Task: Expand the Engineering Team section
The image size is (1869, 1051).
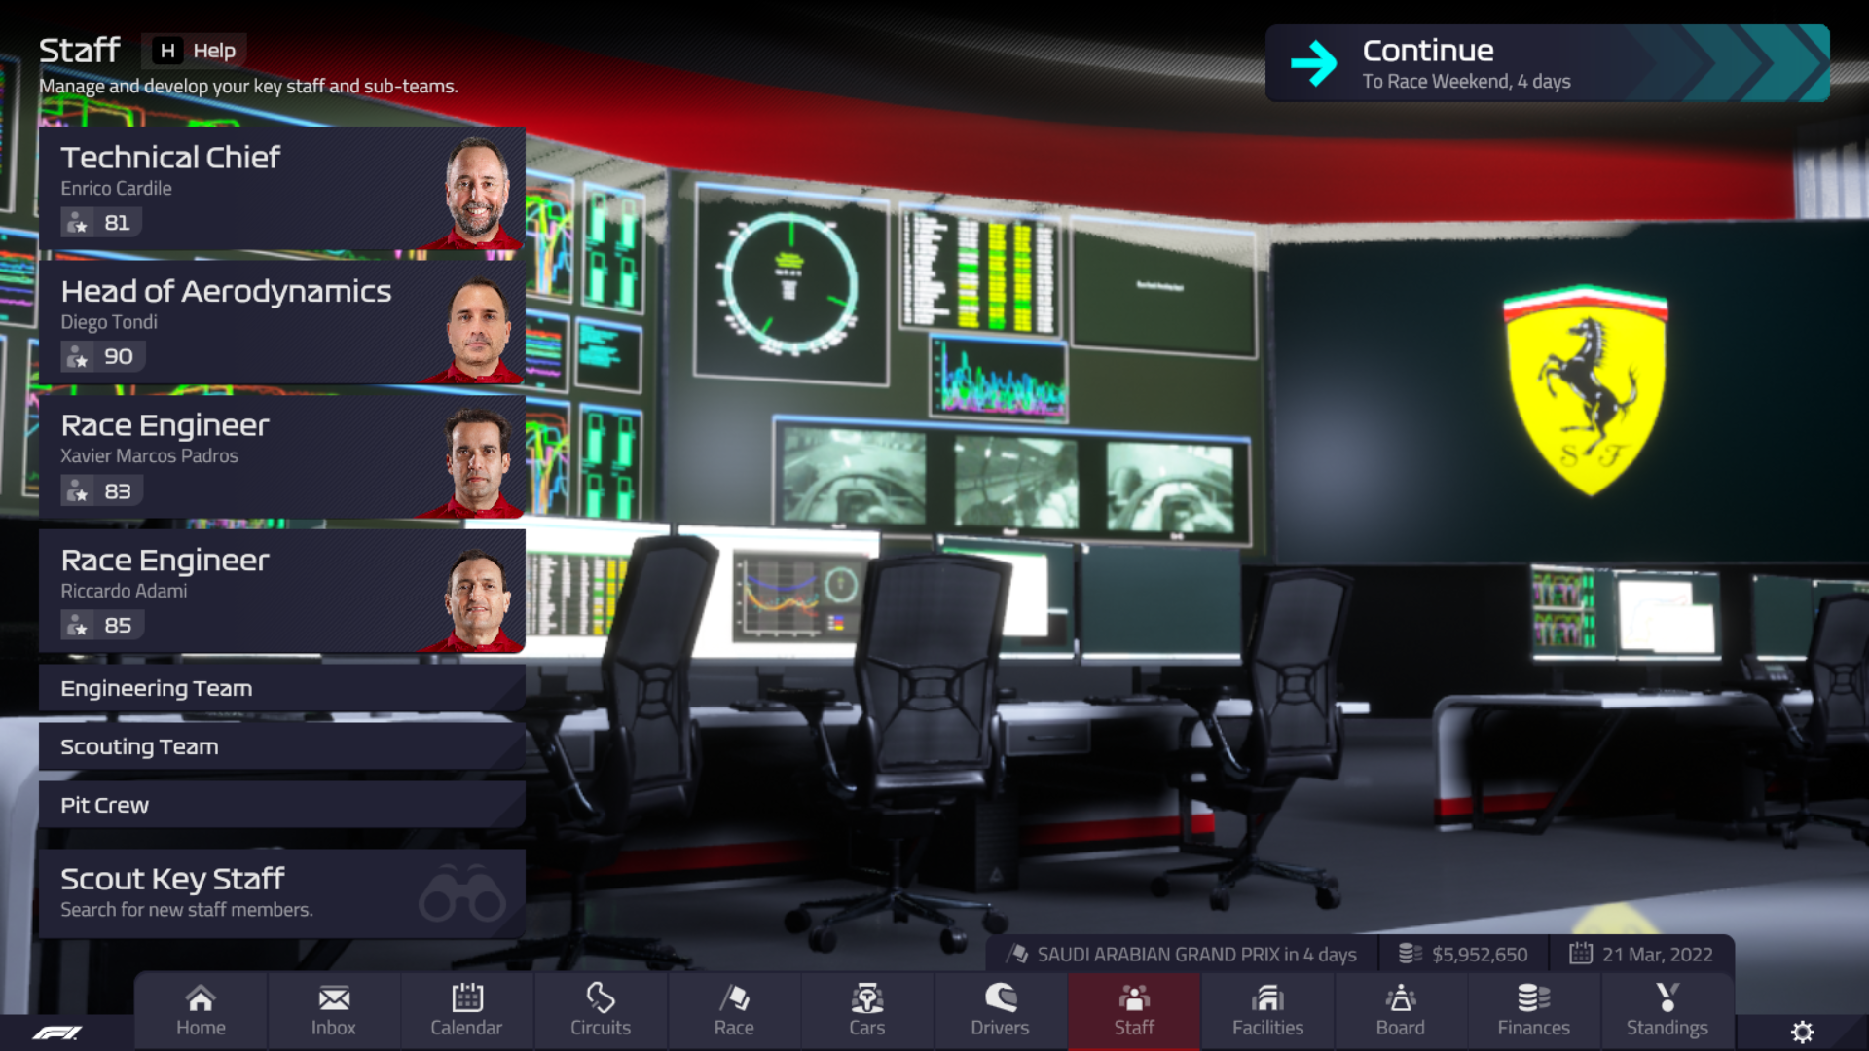Action: click(x=282, y=688)
